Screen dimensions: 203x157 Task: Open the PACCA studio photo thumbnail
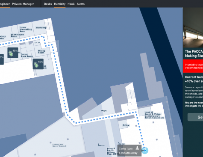coord(193,27)
